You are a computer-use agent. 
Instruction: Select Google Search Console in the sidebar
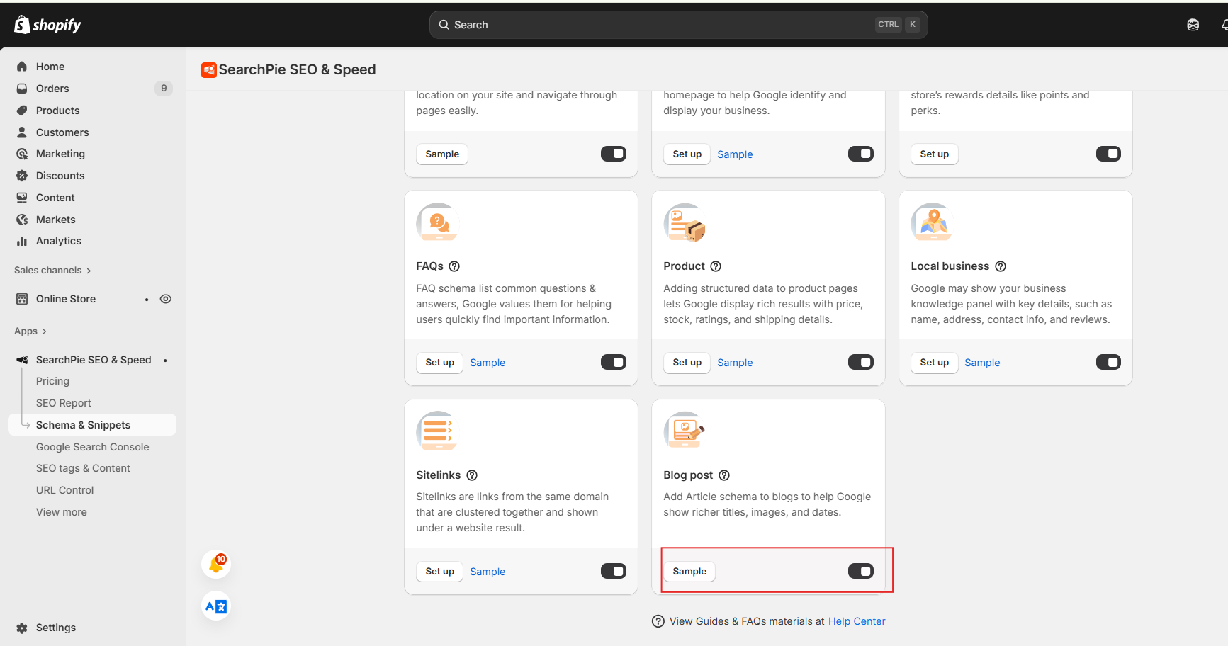pos(92,447)
